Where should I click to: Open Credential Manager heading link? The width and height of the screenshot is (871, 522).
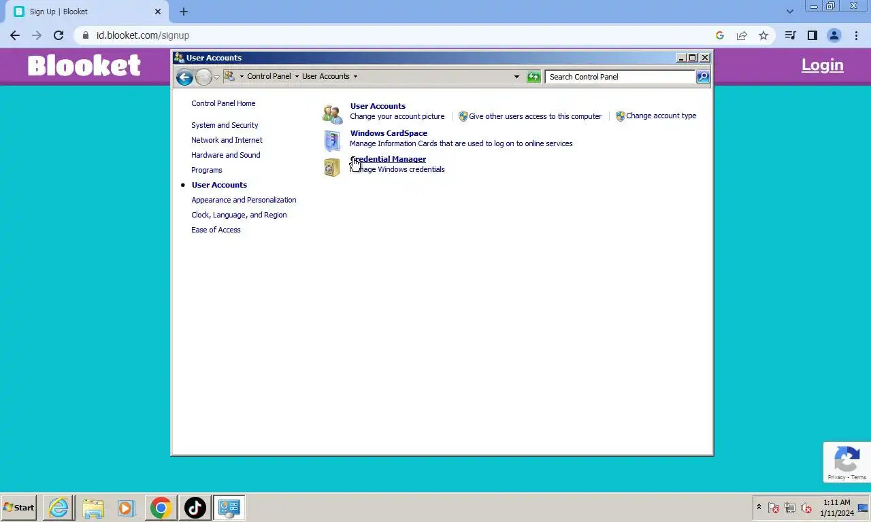388,159
